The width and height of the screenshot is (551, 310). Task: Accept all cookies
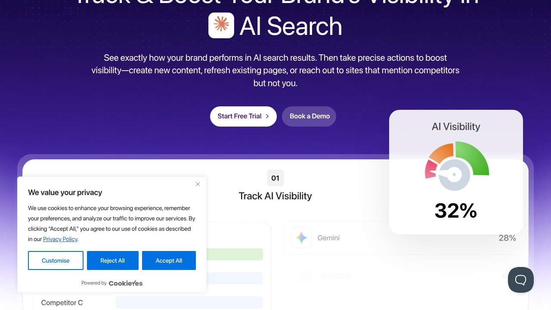coord(169,260)
